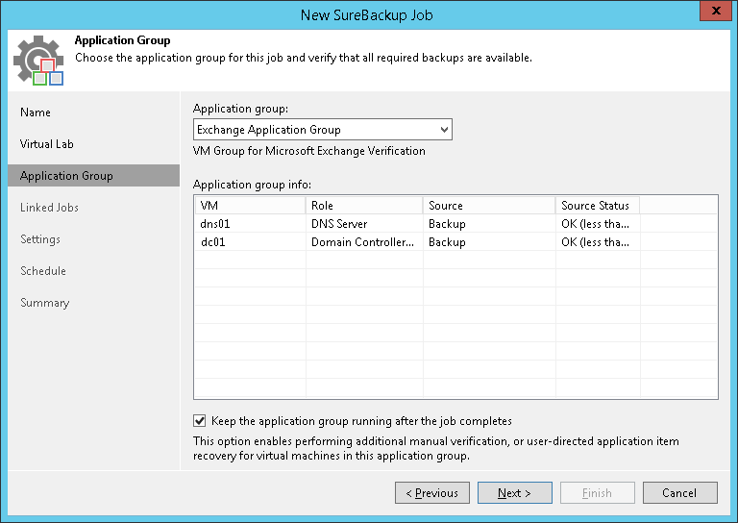Go to the Name wizard step
Viewport: 738px width, 523px height.
pyautogui.click(x=36, y=112)
